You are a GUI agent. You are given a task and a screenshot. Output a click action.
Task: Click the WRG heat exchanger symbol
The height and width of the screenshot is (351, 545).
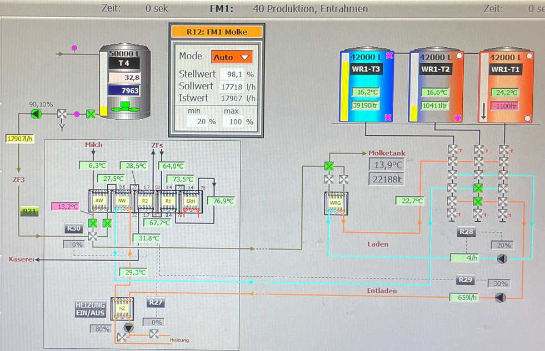(x=336, y=204)
